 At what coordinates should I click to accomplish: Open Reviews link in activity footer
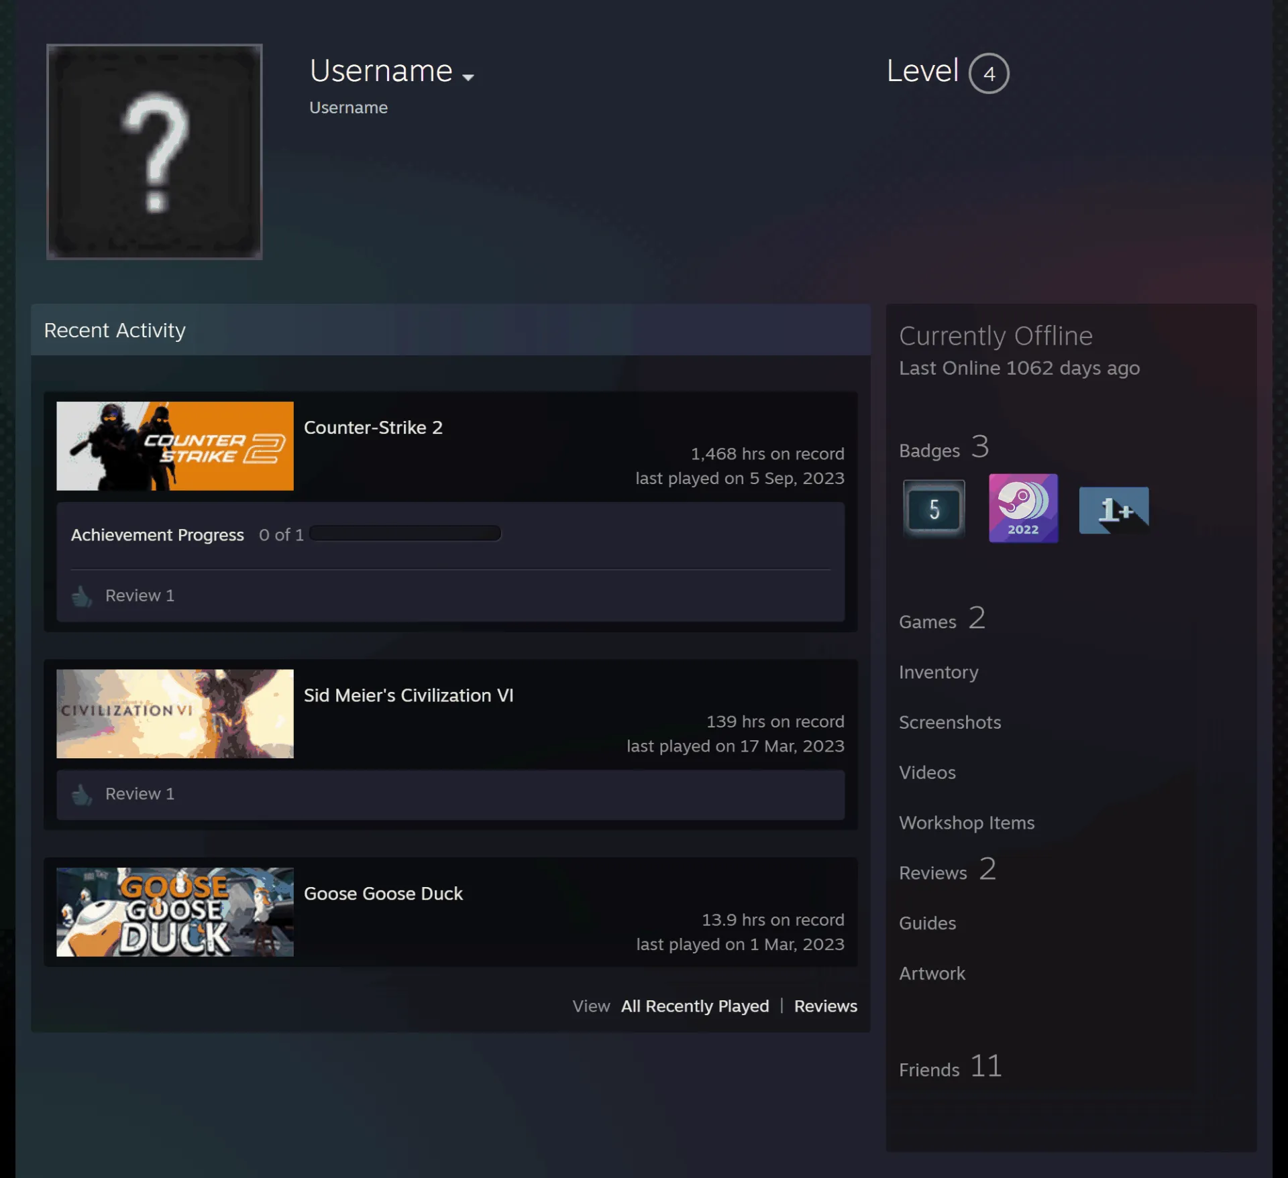(826, 1006)
